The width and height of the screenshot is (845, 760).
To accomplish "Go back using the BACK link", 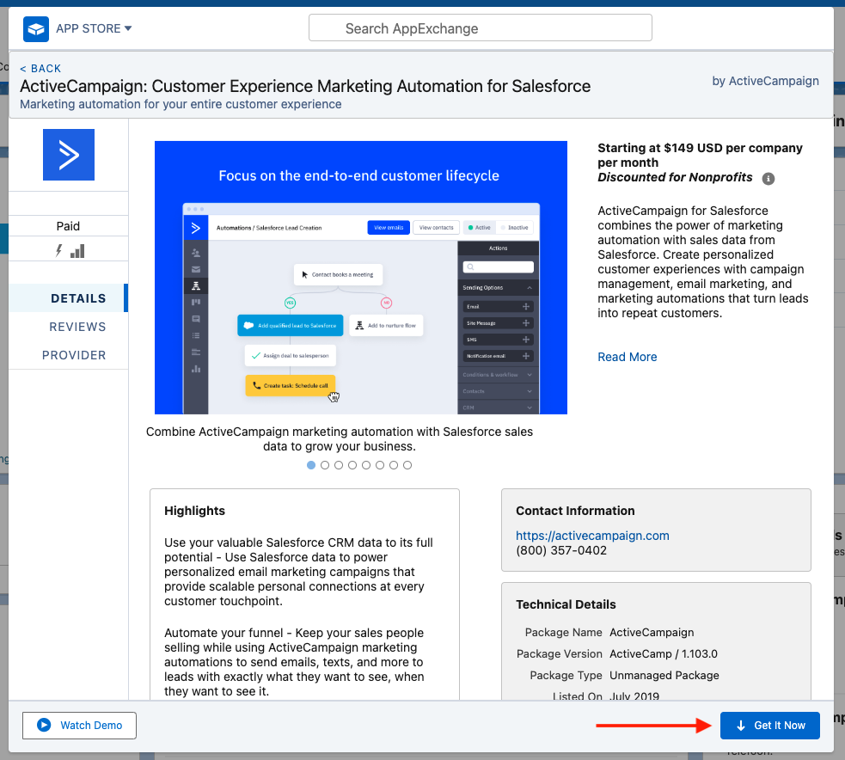I will coord(40,69).
